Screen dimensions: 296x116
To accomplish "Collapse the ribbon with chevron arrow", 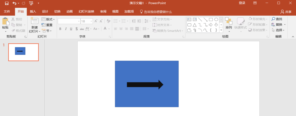I will pyautogui.click(x=293, y=37).
